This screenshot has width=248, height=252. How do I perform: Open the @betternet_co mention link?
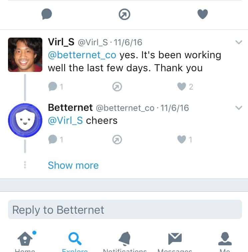[82, 55]
